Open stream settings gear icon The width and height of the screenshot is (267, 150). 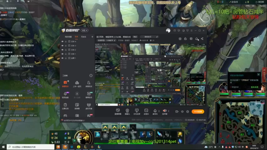click(188, 112)
